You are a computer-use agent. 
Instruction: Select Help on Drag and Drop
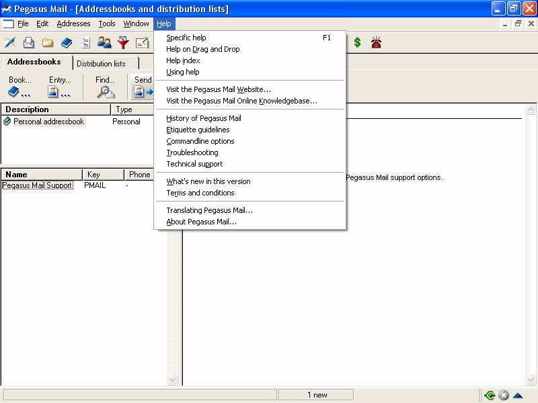pyautogui.click(x=249, y=49)
